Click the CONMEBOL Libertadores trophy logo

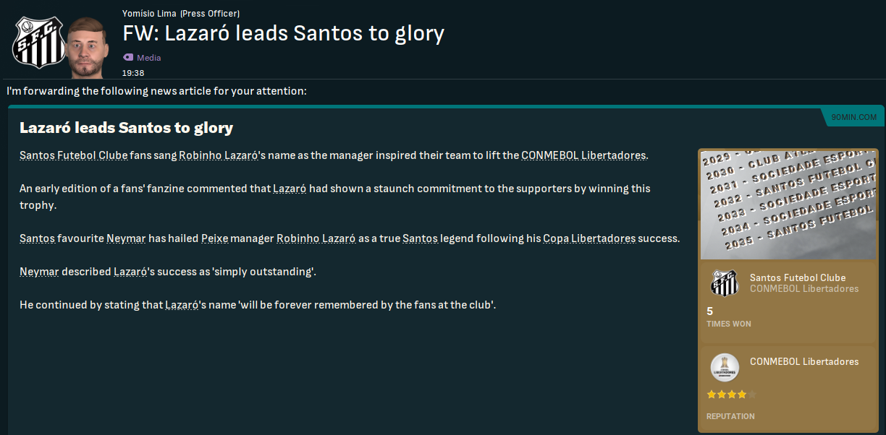tap(725, 367)
